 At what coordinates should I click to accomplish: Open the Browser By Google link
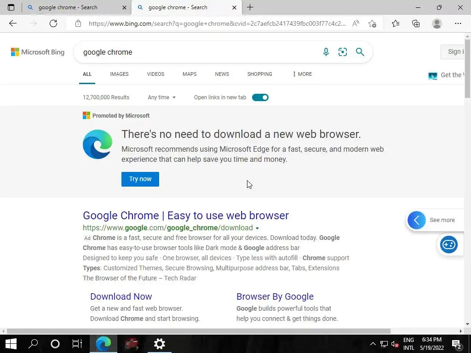275,296
